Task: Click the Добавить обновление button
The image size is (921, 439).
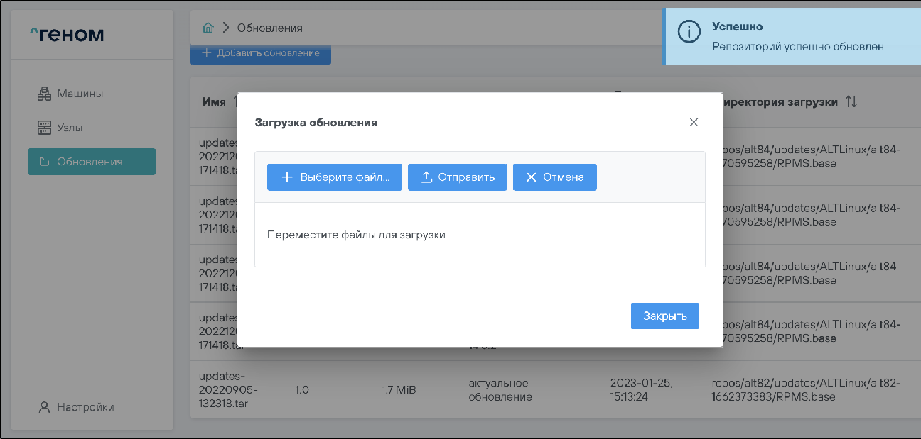Action: [x=261, y=53]
